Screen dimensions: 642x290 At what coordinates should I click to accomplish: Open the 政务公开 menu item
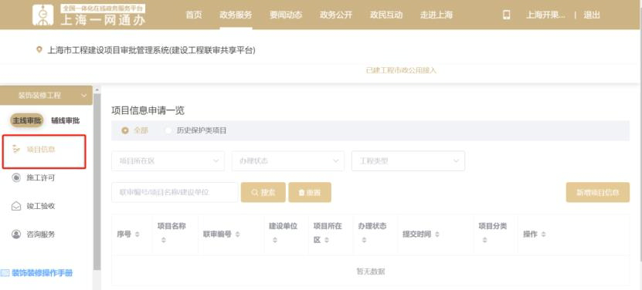click(336, 15)
